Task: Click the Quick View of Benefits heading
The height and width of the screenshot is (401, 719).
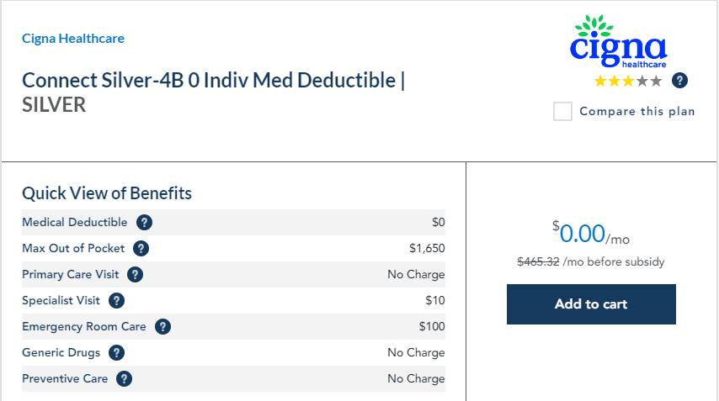Action: (x=107, y=193)
